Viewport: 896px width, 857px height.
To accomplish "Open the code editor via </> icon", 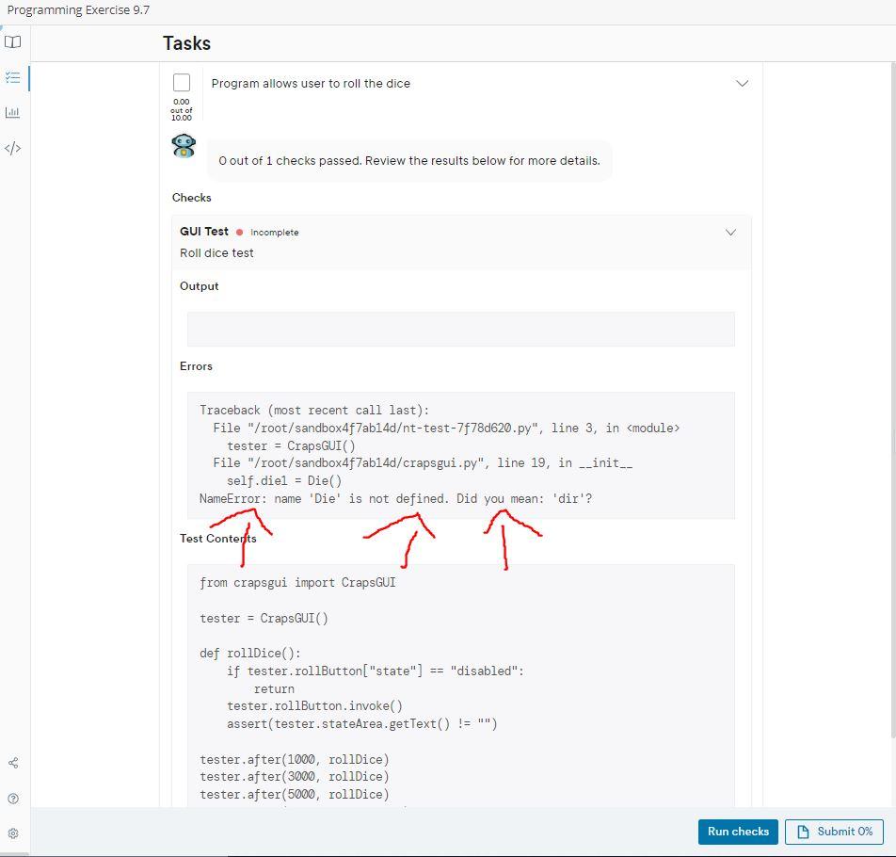I will click(13, 147).
